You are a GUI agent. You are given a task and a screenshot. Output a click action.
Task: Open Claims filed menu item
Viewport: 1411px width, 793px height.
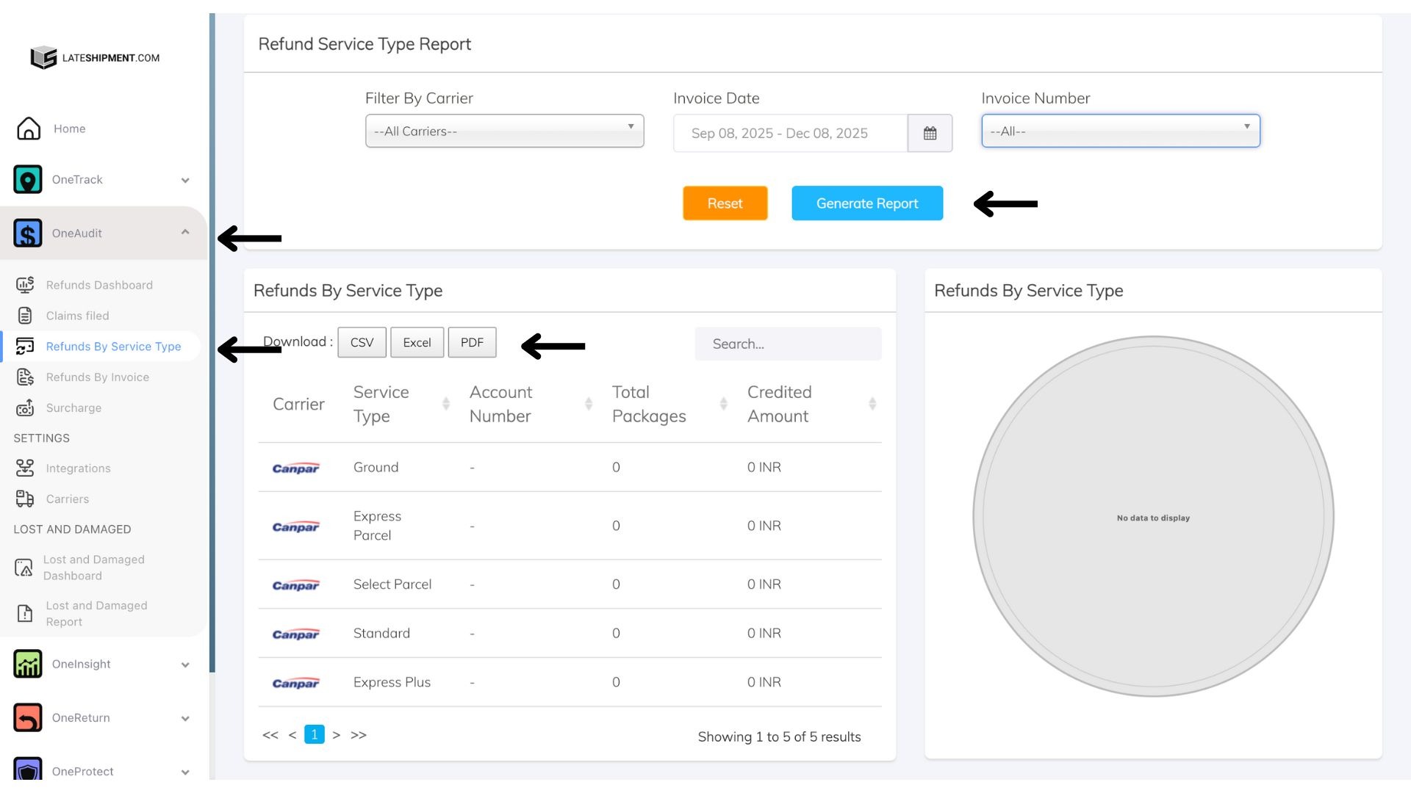coord(77,316)
